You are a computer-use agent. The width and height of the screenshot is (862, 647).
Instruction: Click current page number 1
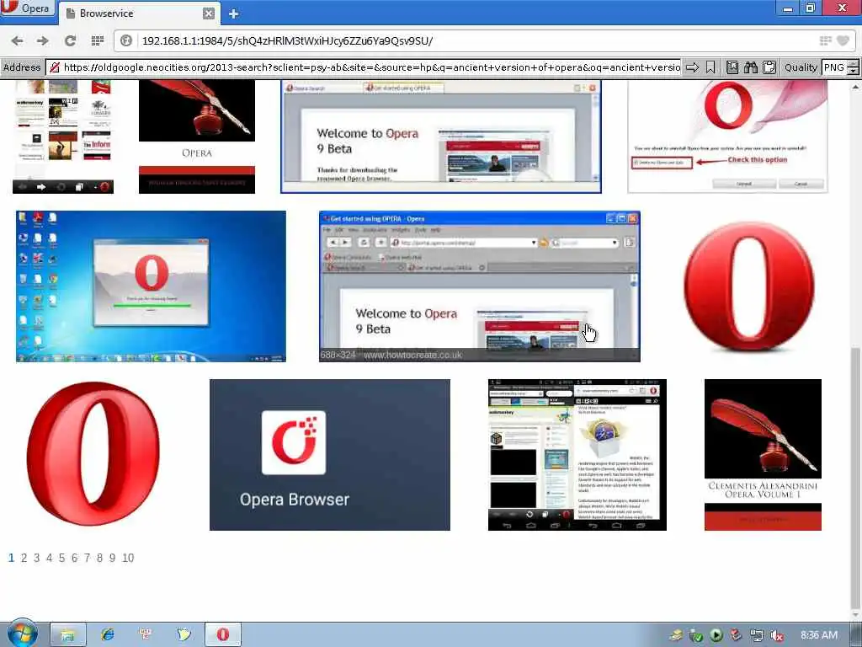pyautogui.click(x=11, y=558)
